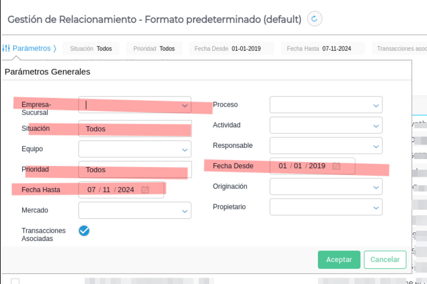Image resolution: width=427 pixels, height=284 pixels.
Task: Open the Fecha Desde calendar picker icon
Action: point(336,166)
